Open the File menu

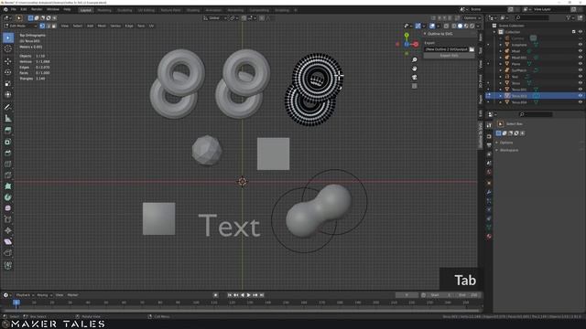tap(14, 10)
